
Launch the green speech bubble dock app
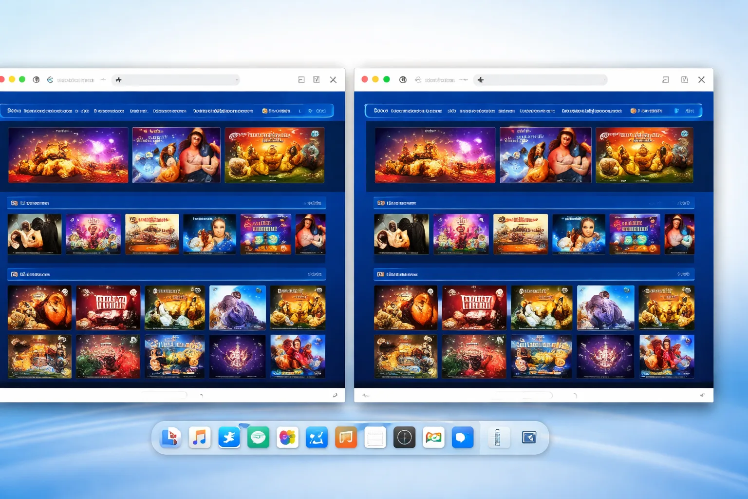pyautogui.click(x=258, y=438)
